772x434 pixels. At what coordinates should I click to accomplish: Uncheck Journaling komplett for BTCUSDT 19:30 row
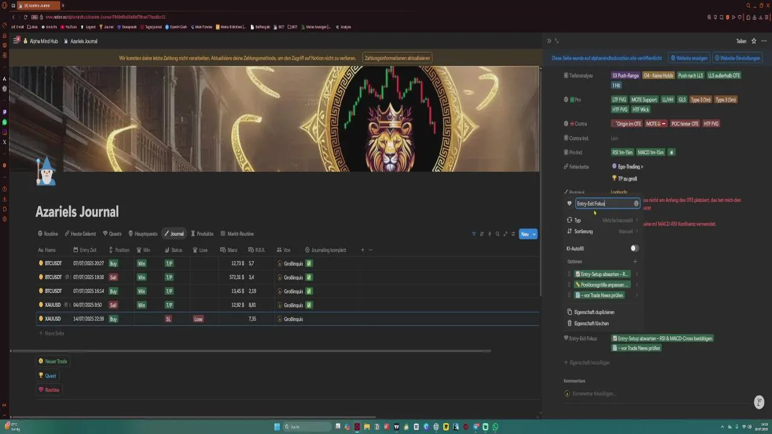click(x=308, y=277)
